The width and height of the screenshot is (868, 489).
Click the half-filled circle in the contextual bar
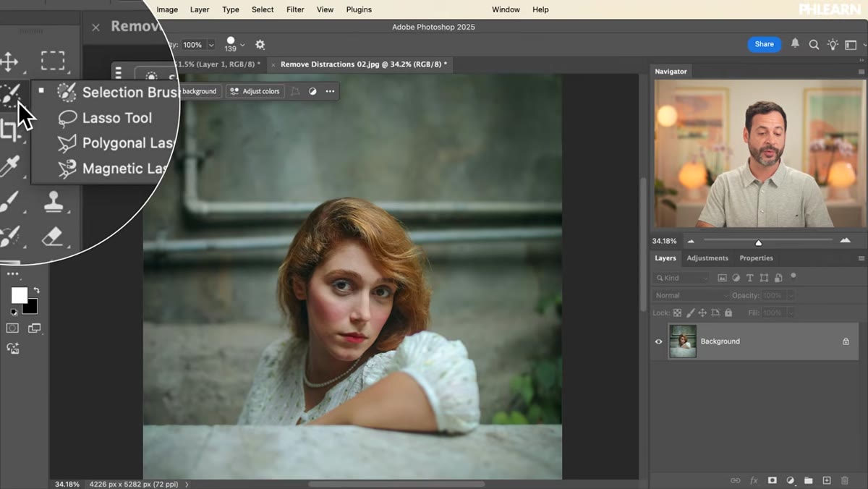point(312,91)
